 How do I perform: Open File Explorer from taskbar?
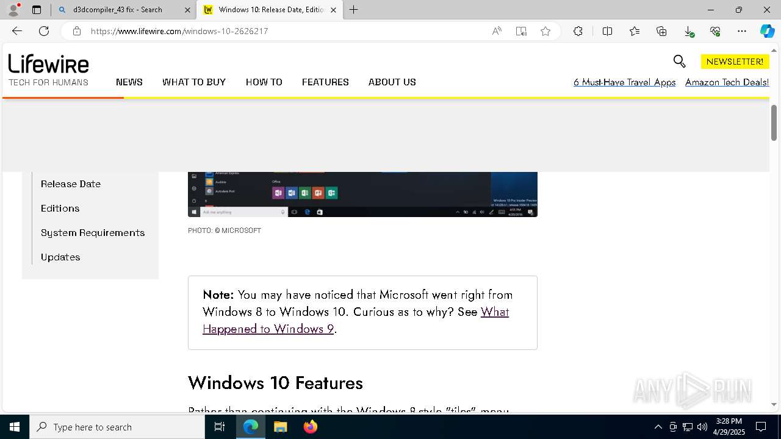280,427
